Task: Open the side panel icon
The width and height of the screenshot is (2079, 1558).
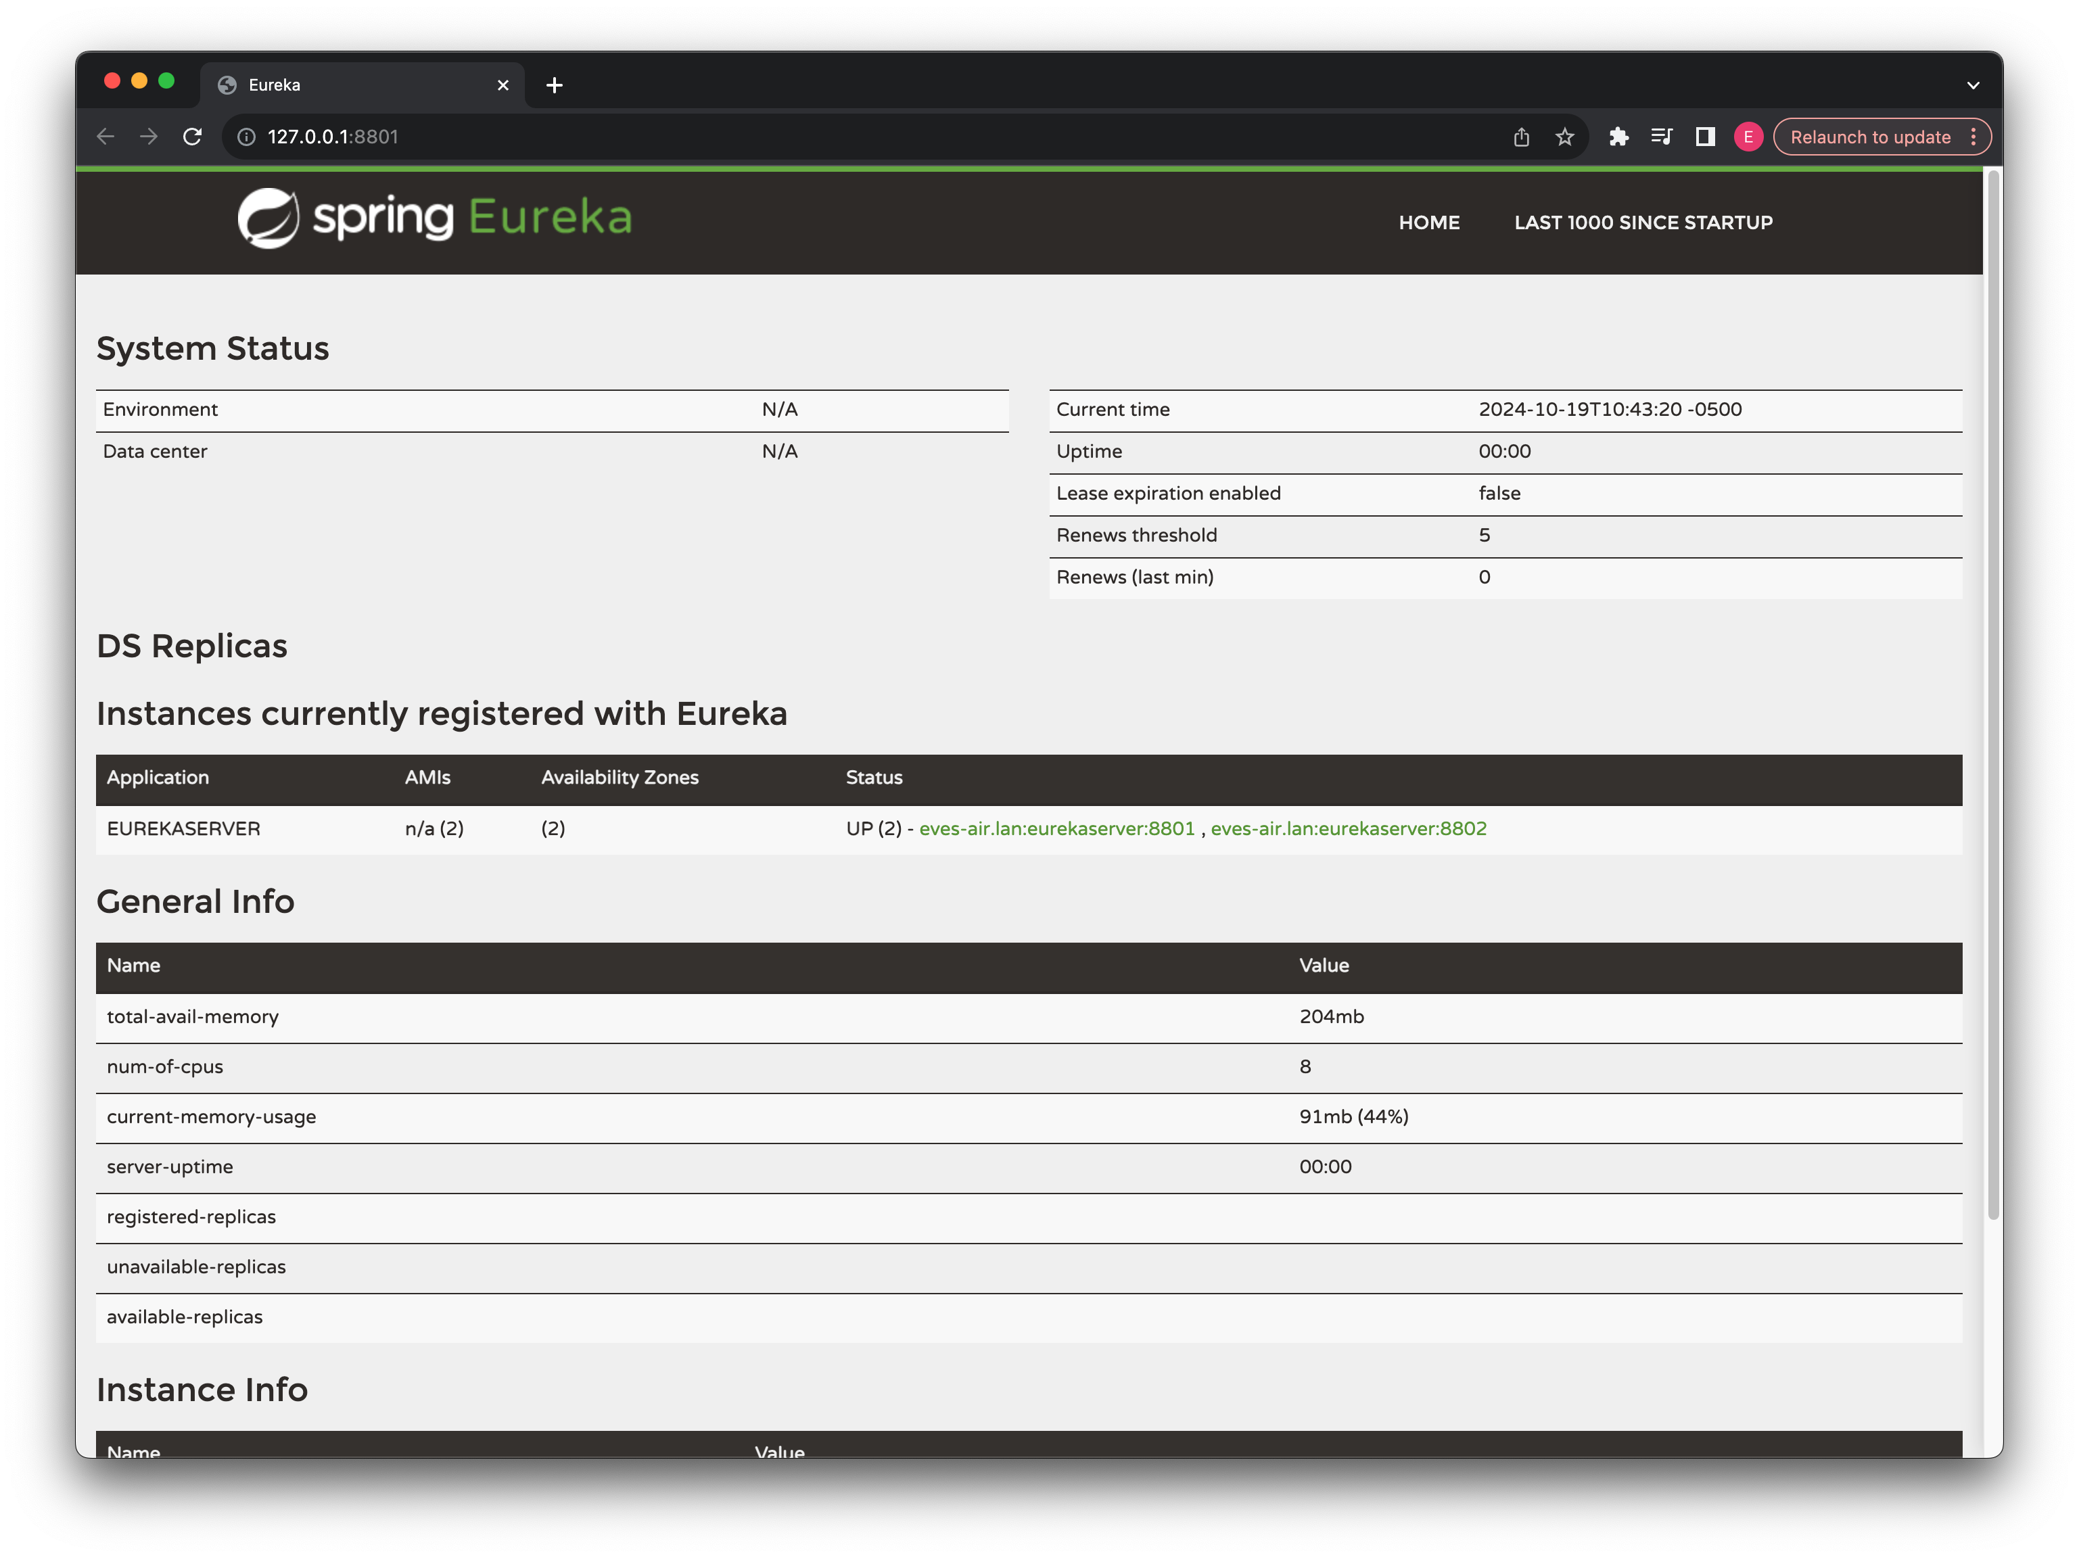Action: pos(1704,136)
